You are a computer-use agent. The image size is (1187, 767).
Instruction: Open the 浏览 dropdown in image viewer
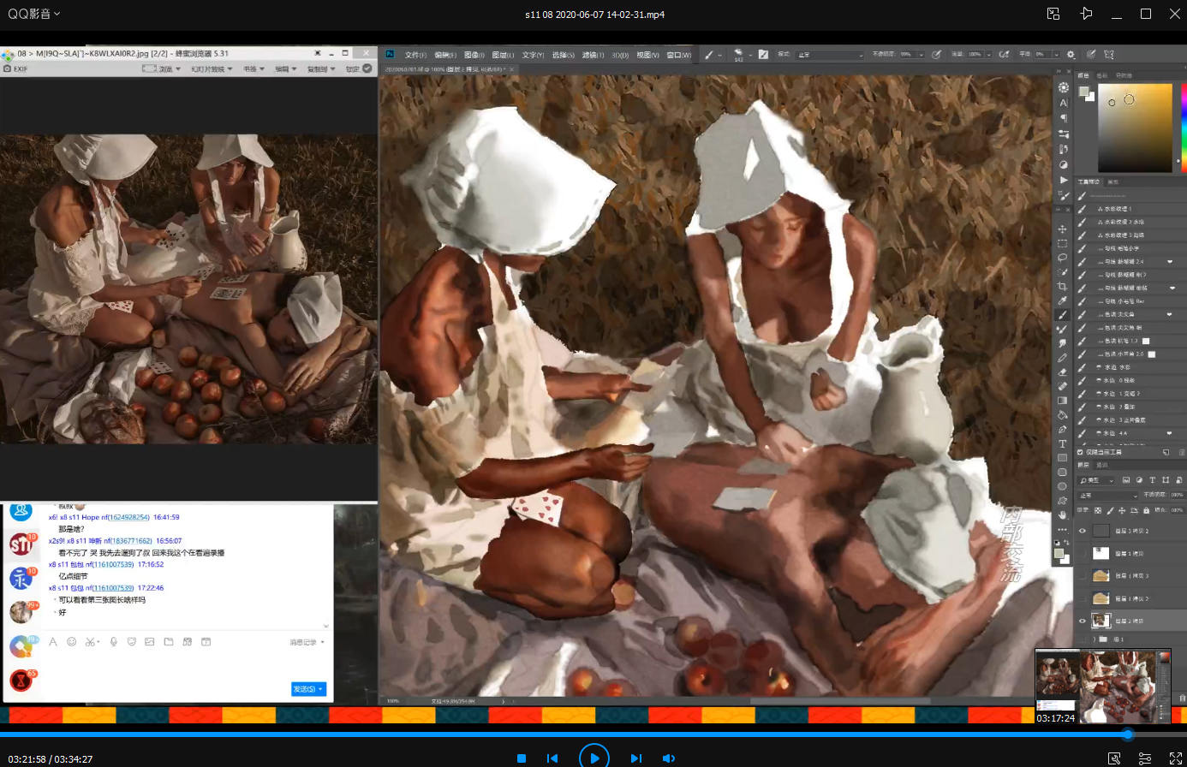[x=170, y=68]
